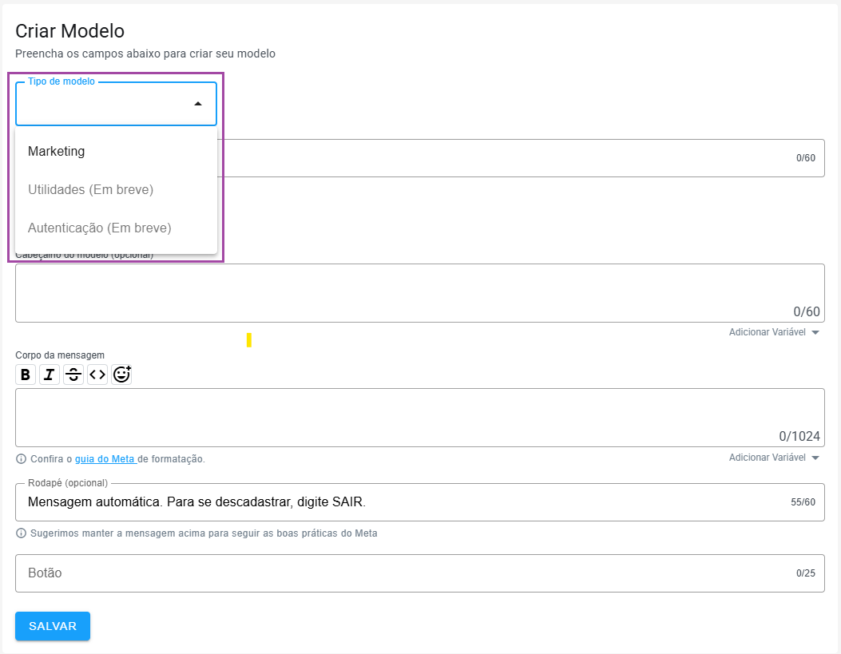Click the 0/1024 character counter
841x654 pixels.
coord(799,436)
